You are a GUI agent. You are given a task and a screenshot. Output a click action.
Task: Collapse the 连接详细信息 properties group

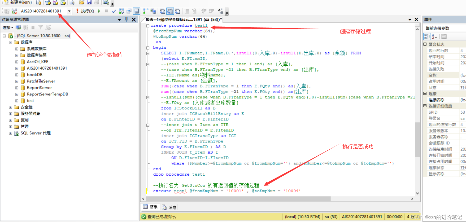[x=425, y=106]
